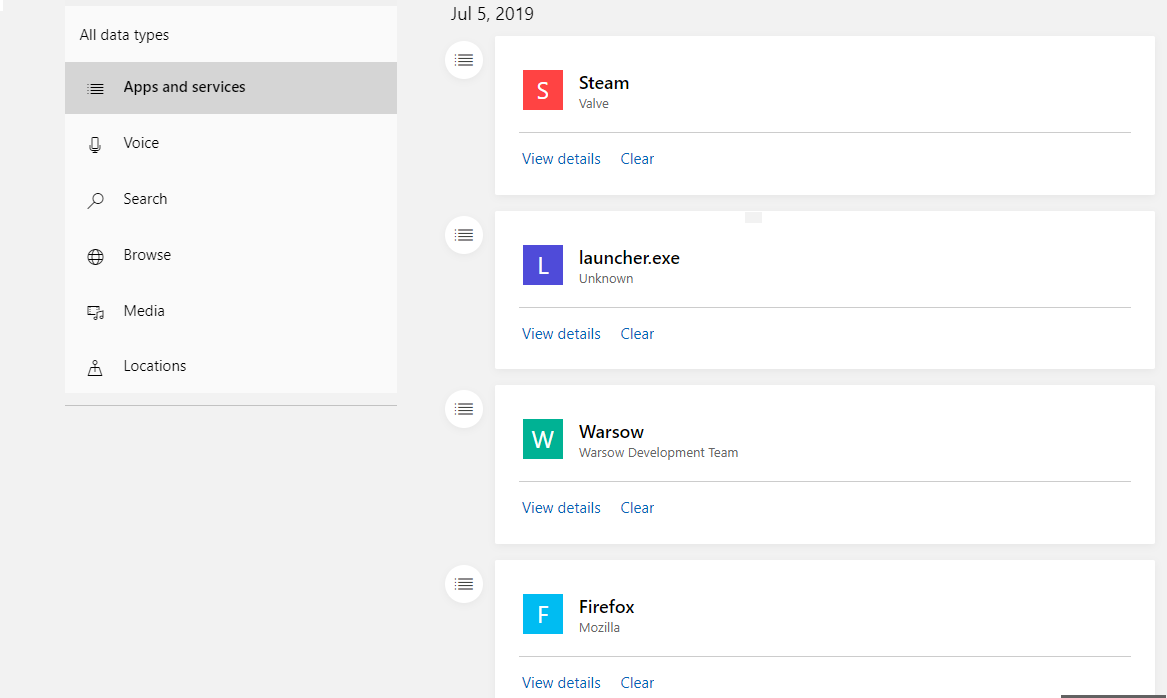1167x698 pixels.
Task: Open View details for Steam
Action: click(561, 159)
